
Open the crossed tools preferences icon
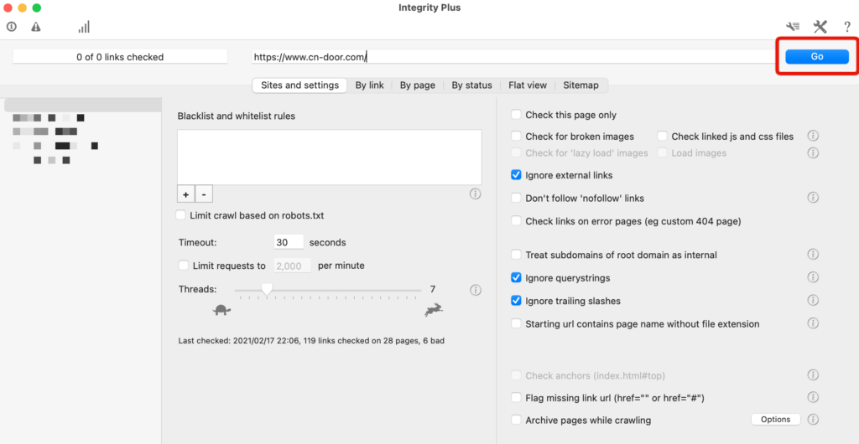[x=820, y=26]
